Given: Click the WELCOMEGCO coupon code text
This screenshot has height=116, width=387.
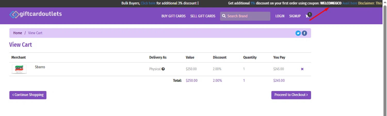Looking at the screenshot, I should pos(331,3).
